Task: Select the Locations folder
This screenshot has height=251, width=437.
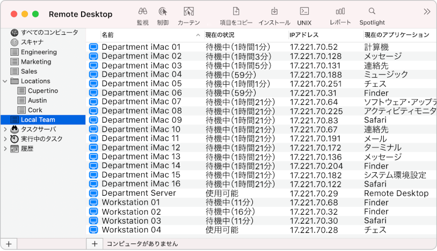Action: 35,82
